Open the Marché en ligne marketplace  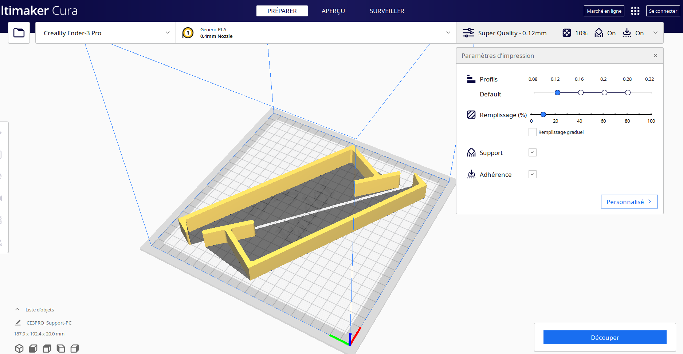point(604,11)
